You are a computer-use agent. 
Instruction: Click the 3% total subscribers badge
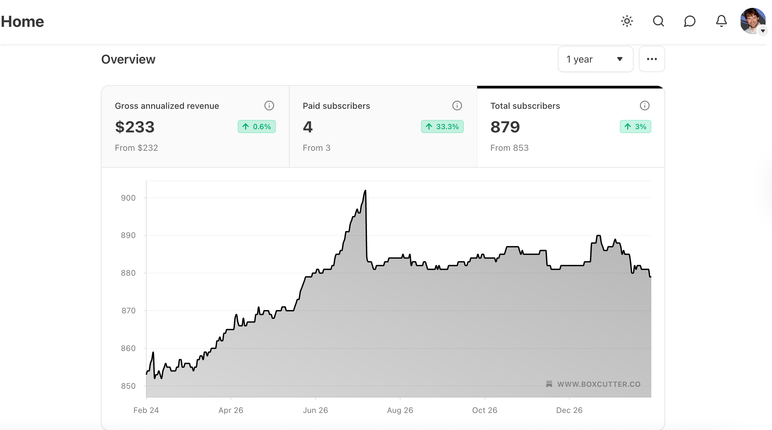point(635,127)
